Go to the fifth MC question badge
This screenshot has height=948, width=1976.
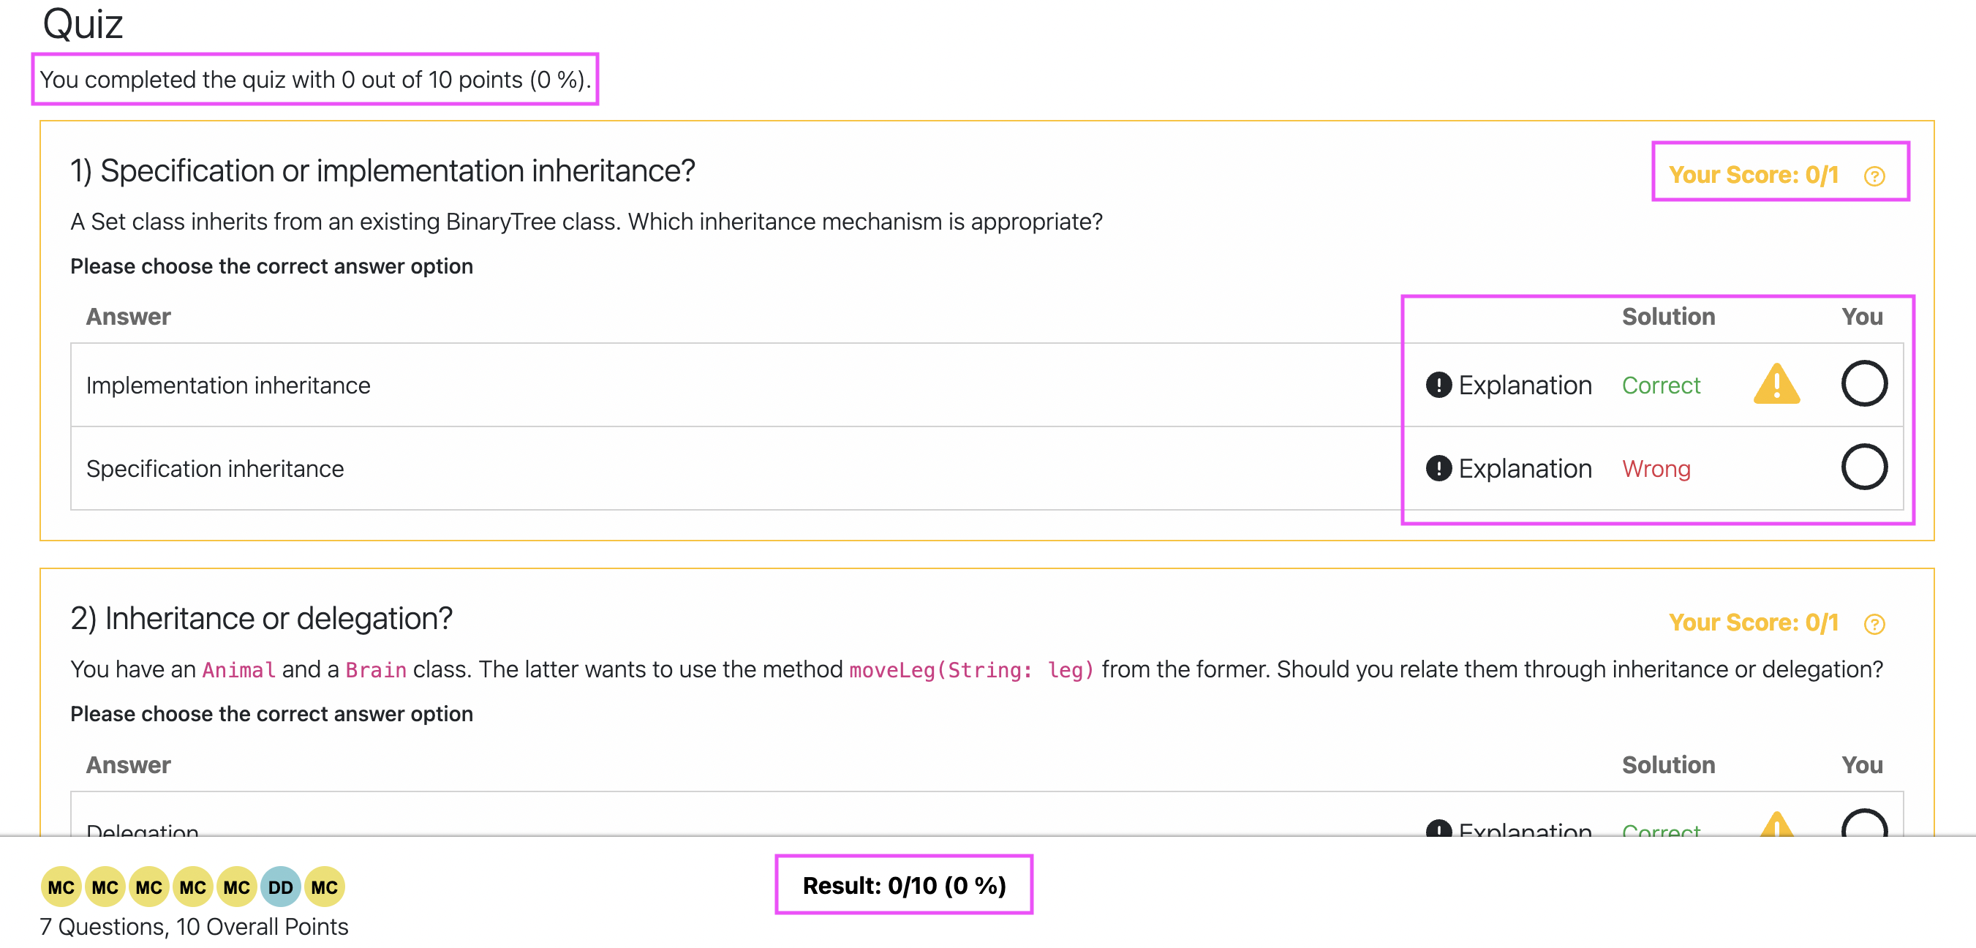point(236,887)
